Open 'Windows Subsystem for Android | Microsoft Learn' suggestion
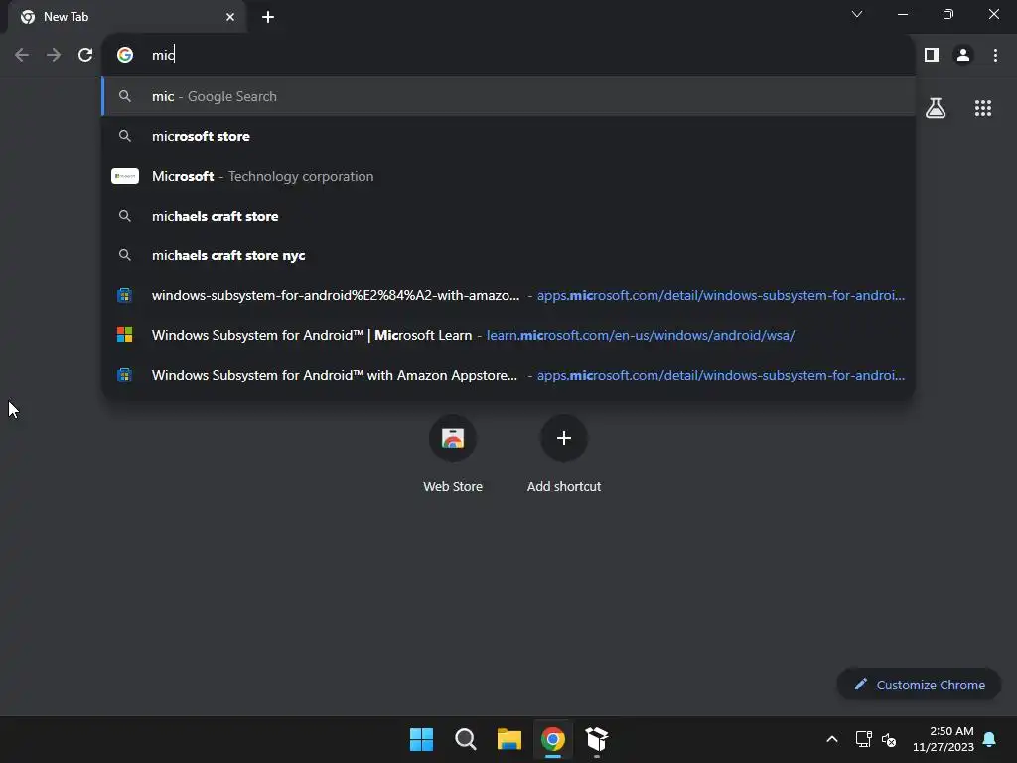 [x=508, y=335]
